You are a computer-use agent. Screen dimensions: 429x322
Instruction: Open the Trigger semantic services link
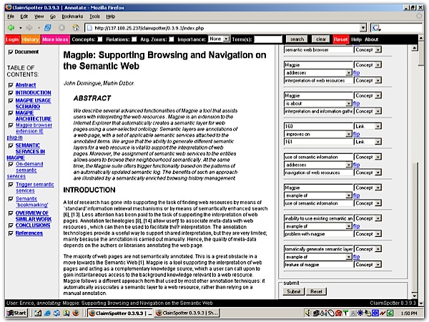click(34, 187)
